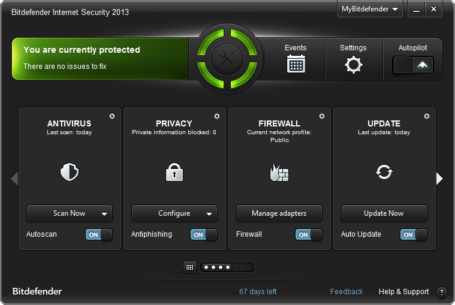This screenshot has width=455, height=305.
Task: Click the Antivirus shield icon
Action: [x=70, y=173]
